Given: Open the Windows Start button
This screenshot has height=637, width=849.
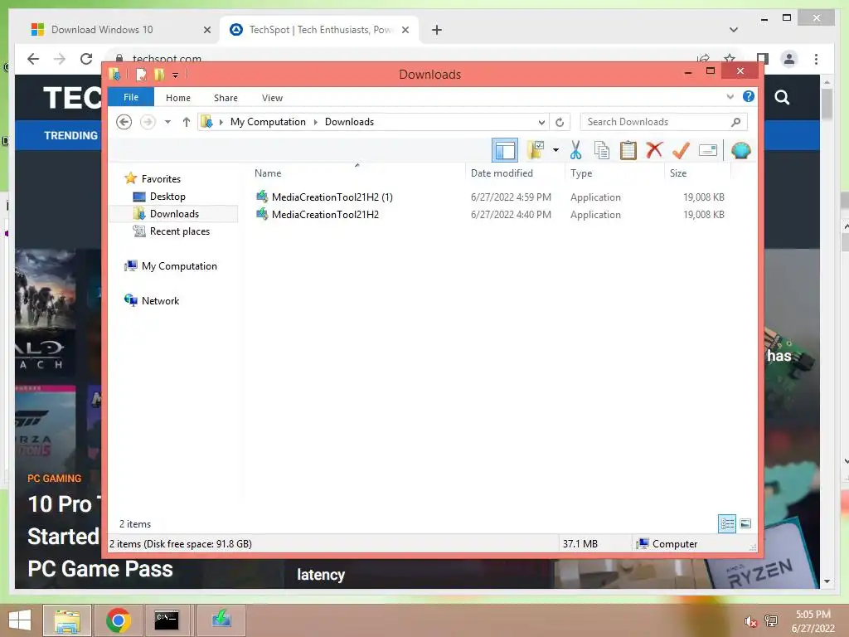Looking at the screenshot, I should (20, 620).
